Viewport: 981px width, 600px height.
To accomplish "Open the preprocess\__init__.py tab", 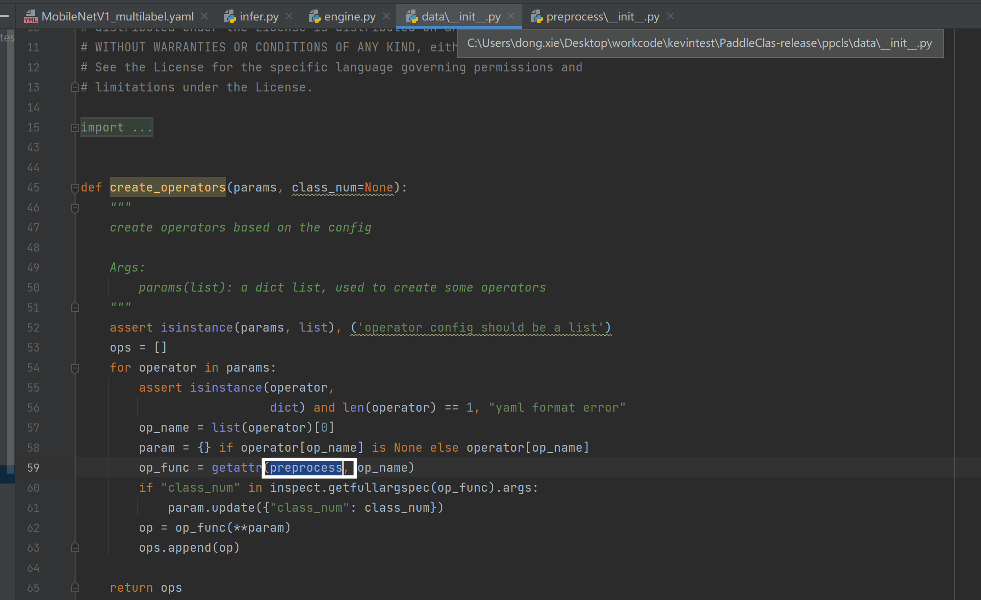I will [x=602, y=17].
